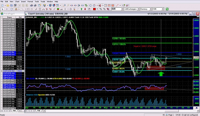Open the Trade menu

pyautogui.click(x=43, y=2)
